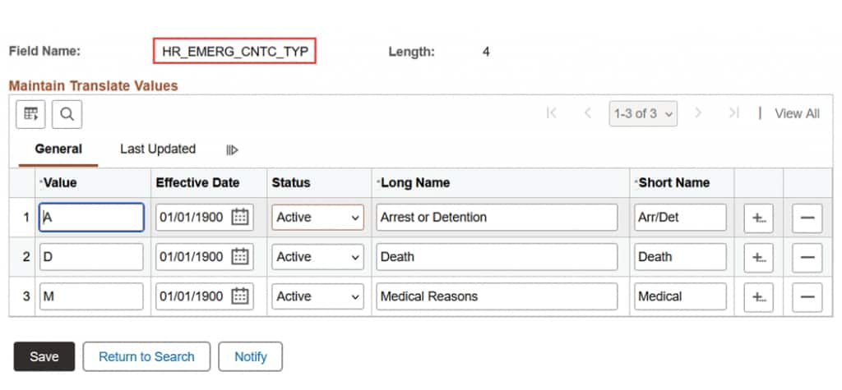Delete the Medical Reasons row
The image size is (842, 390).
pos(807,296)
